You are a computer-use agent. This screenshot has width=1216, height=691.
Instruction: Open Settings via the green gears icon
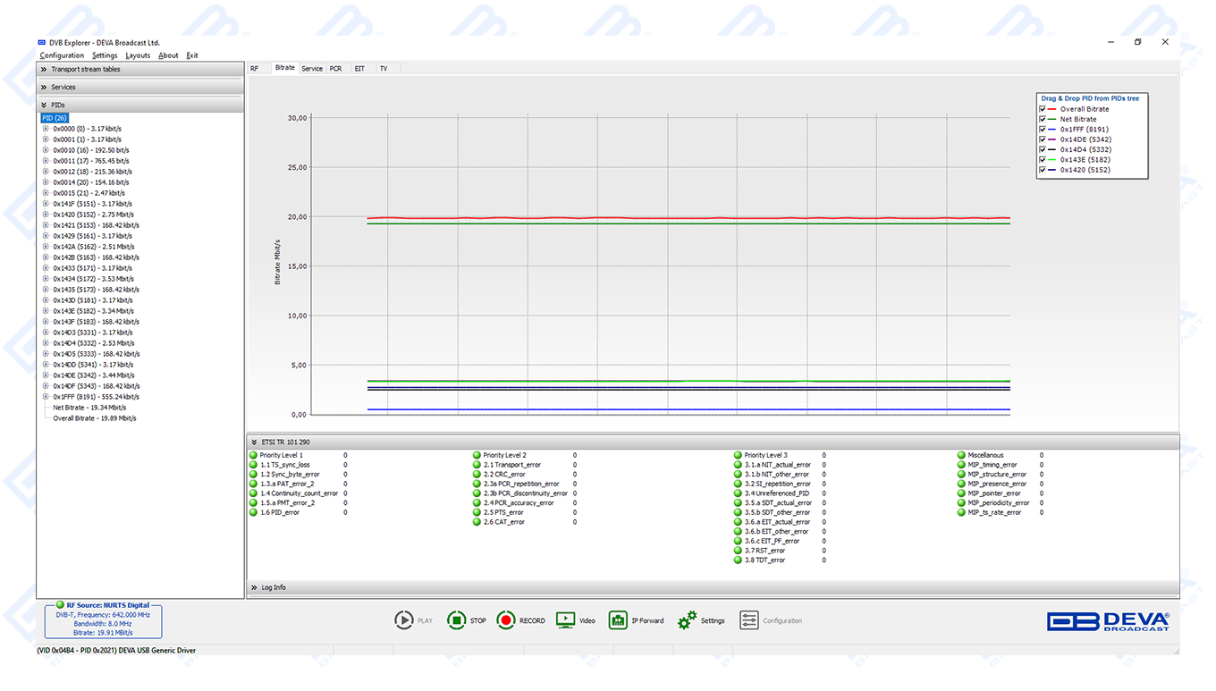[687, 620]
